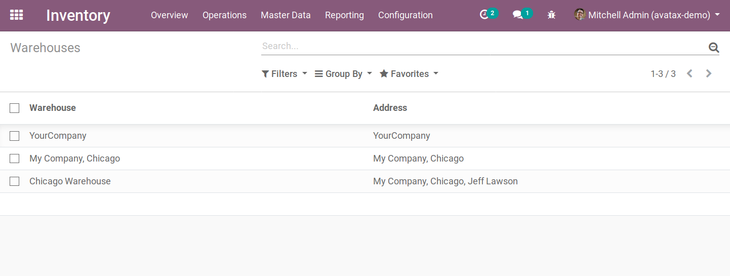Click the 1-3 / 3 pager counter
730x276 pixels.
(x=663, y=74)
